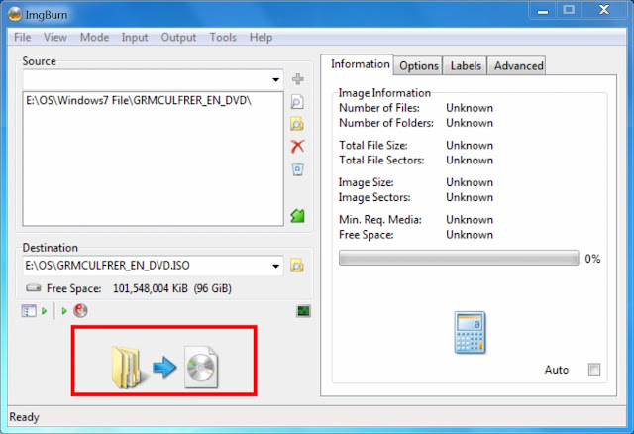
Task: Click the Calculate image size calculator icon
Action: tap(470, 333)
